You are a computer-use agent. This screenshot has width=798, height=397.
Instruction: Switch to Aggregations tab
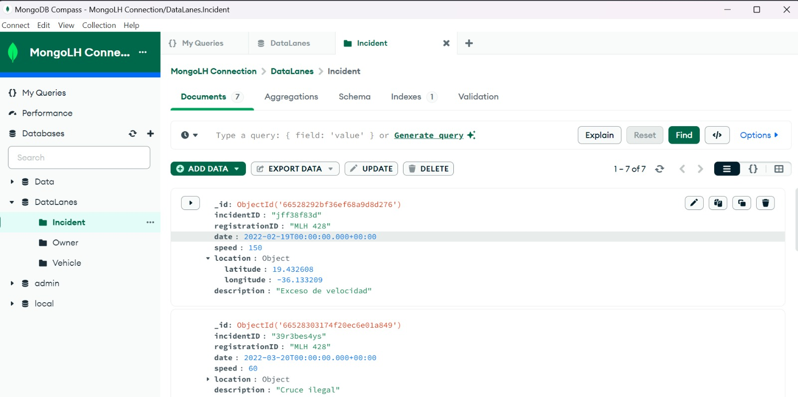(x=291, y=97)
